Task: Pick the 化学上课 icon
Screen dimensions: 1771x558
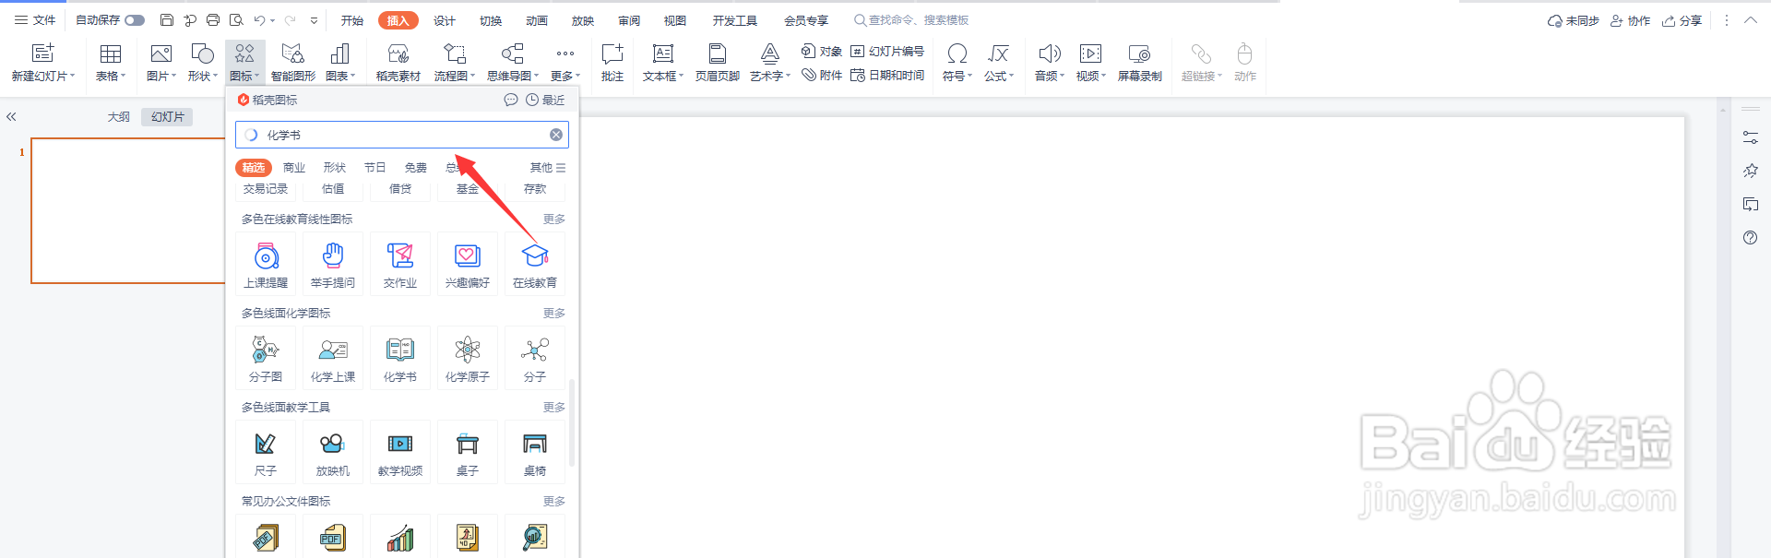Action: (333, 358)
